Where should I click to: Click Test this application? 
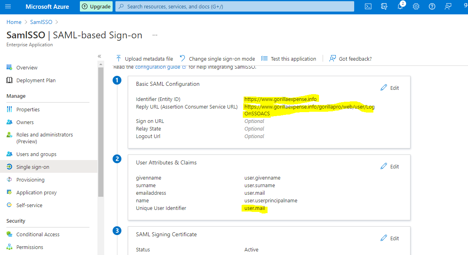(289, 59)
